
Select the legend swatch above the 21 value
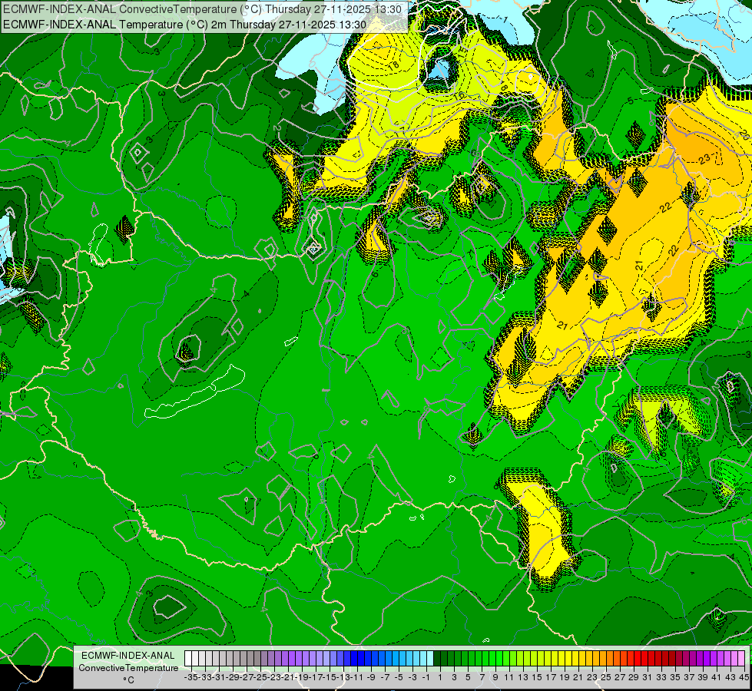click(575, 659)
